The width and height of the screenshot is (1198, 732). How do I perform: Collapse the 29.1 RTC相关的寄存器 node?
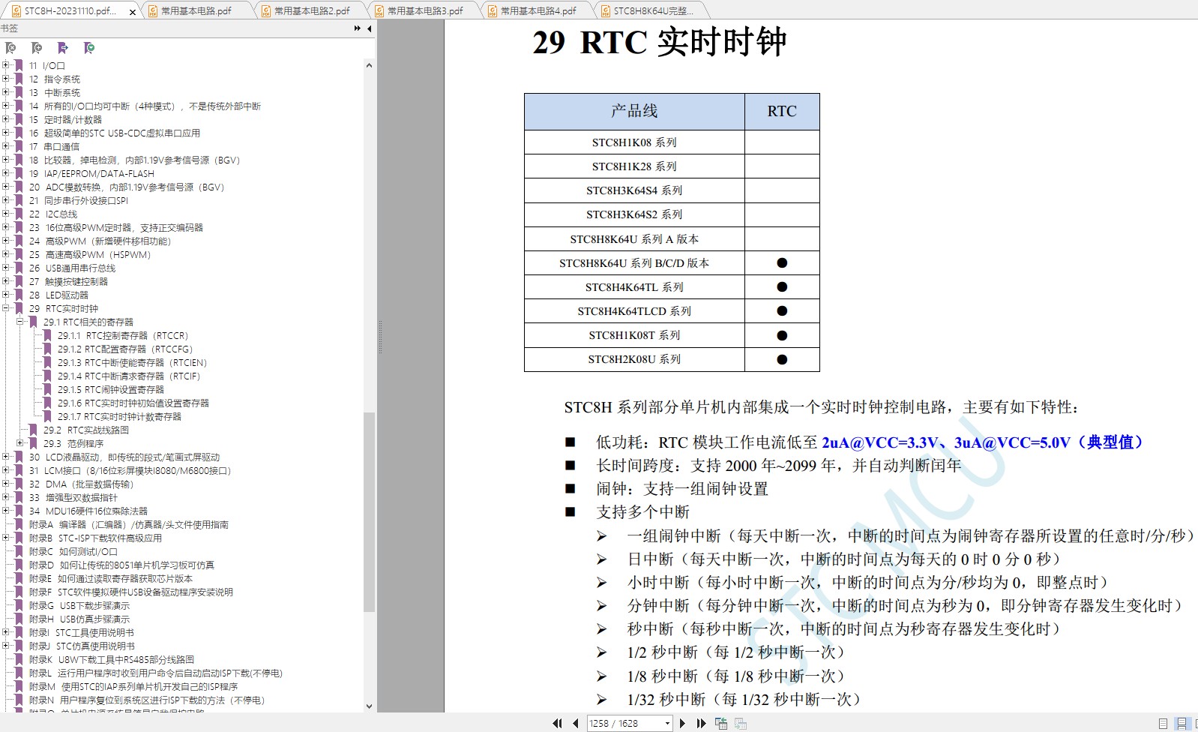pyautogui.click(x=20, y=322)
